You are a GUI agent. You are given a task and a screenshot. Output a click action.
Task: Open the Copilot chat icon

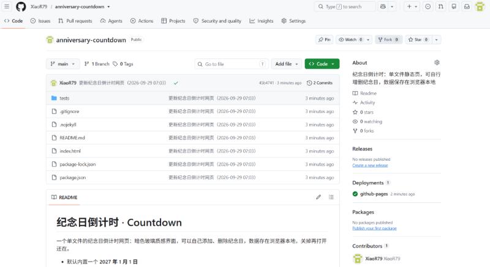point(383,7)
